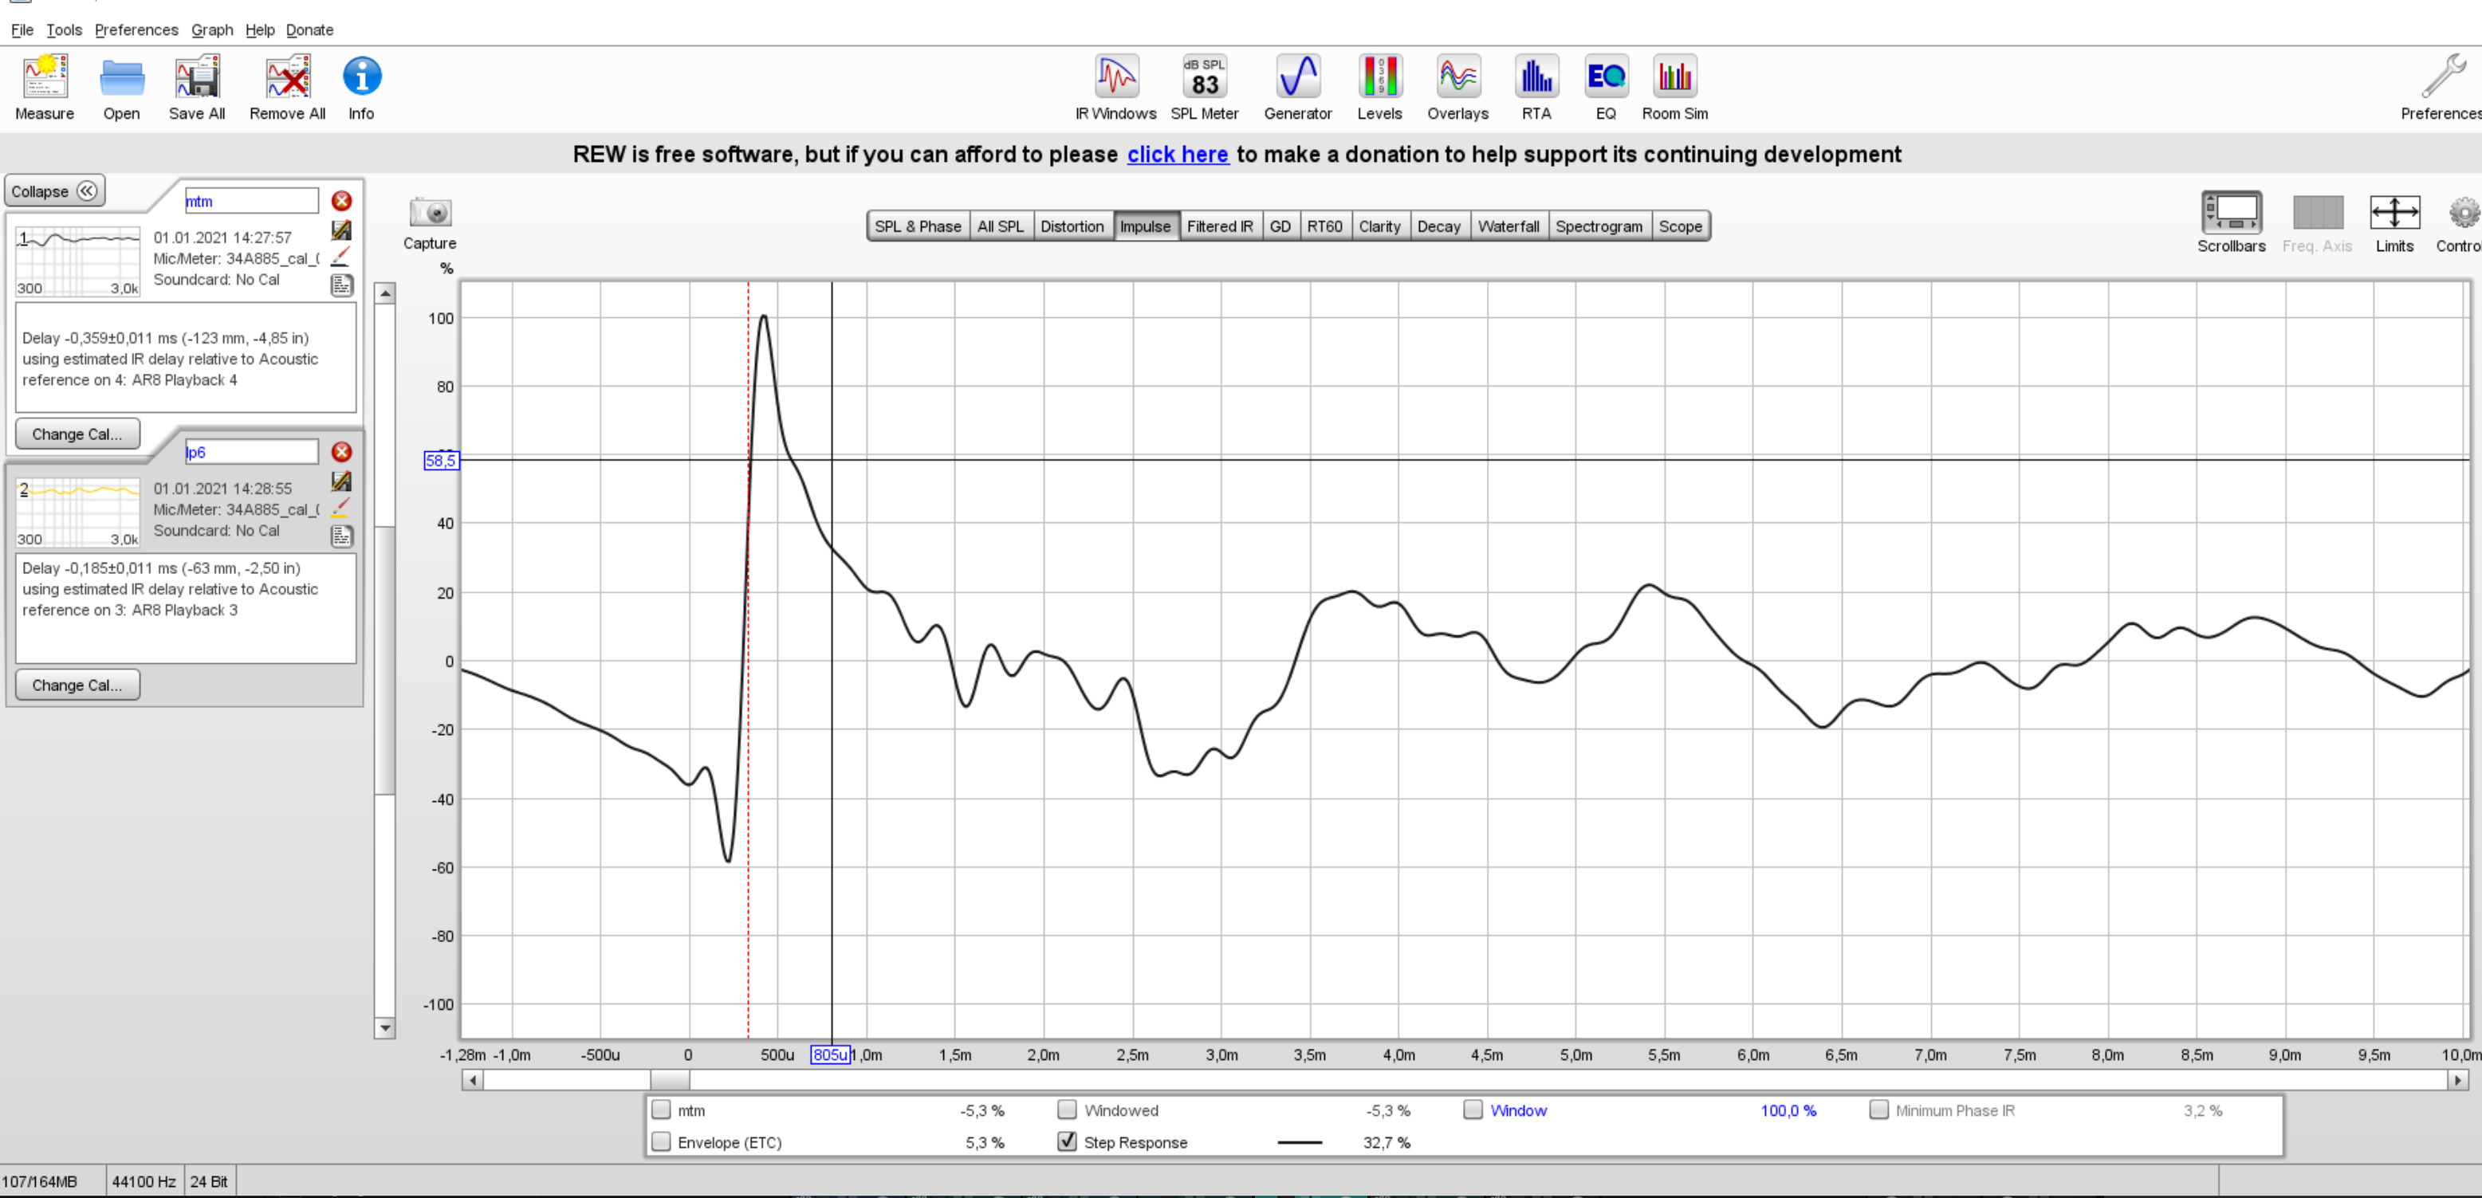The height and width of the screenshot is (1198, 2482).
Task: Open the Donate menu
Action: (309, 29)
